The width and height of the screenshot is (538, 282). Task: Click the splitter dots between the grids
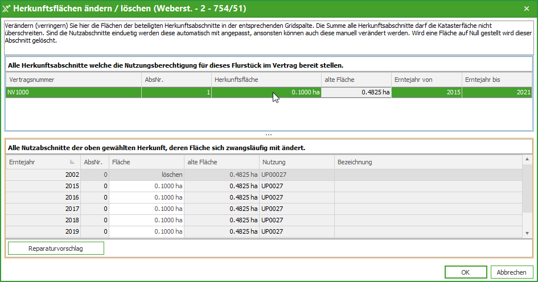pyautogui.click(x=269, y=135)
